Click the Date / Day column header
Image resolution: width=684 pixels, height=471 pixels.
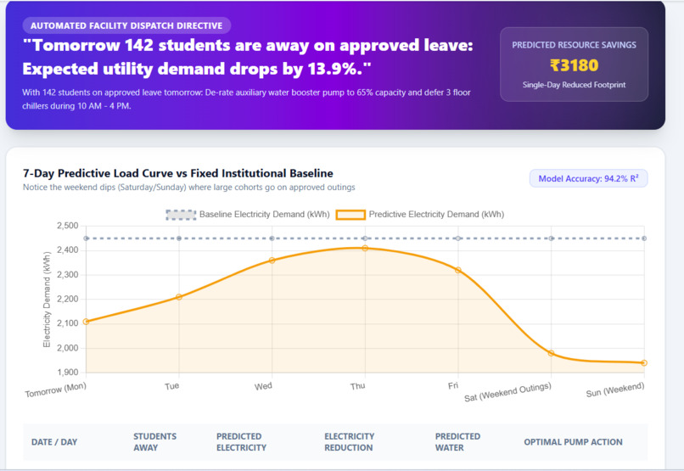(54, 442)
